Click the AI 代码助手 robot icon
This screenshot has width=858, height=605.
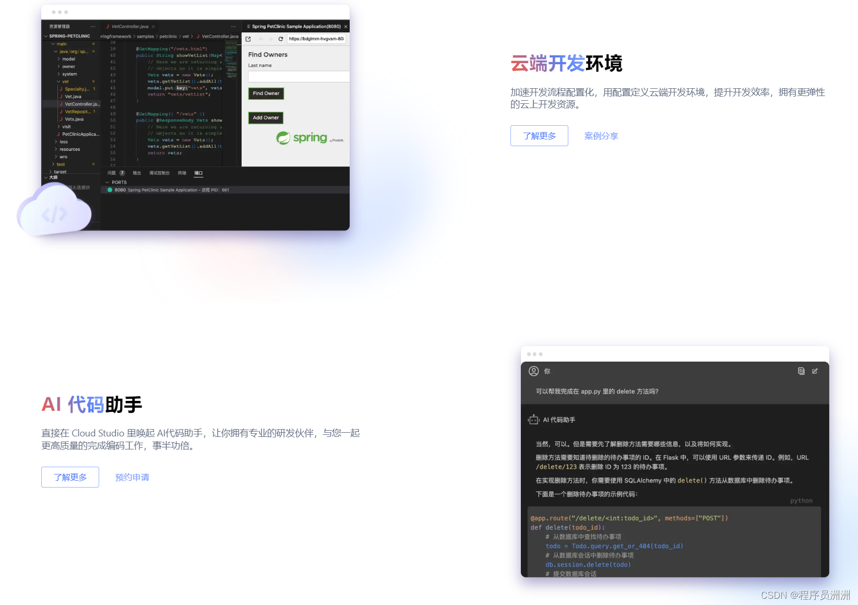click(533, 420)
